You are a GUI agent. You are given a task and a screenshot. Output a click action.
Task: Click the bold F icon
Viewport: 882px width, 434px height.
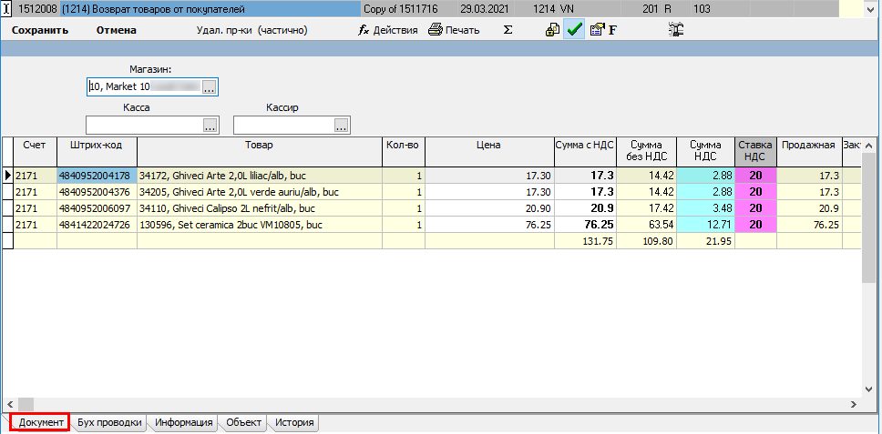point(612,30)
